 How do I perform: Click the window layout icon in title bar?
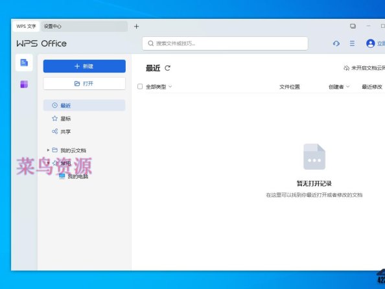pos(353,26)
